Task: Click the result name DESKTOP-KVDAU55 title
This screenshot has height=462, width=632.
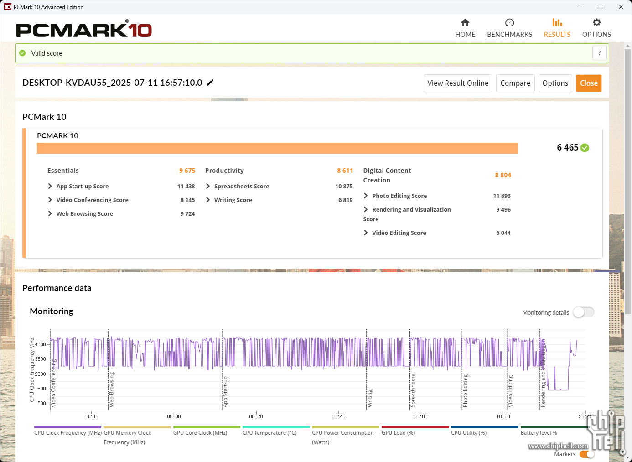Action: (112, 83)
